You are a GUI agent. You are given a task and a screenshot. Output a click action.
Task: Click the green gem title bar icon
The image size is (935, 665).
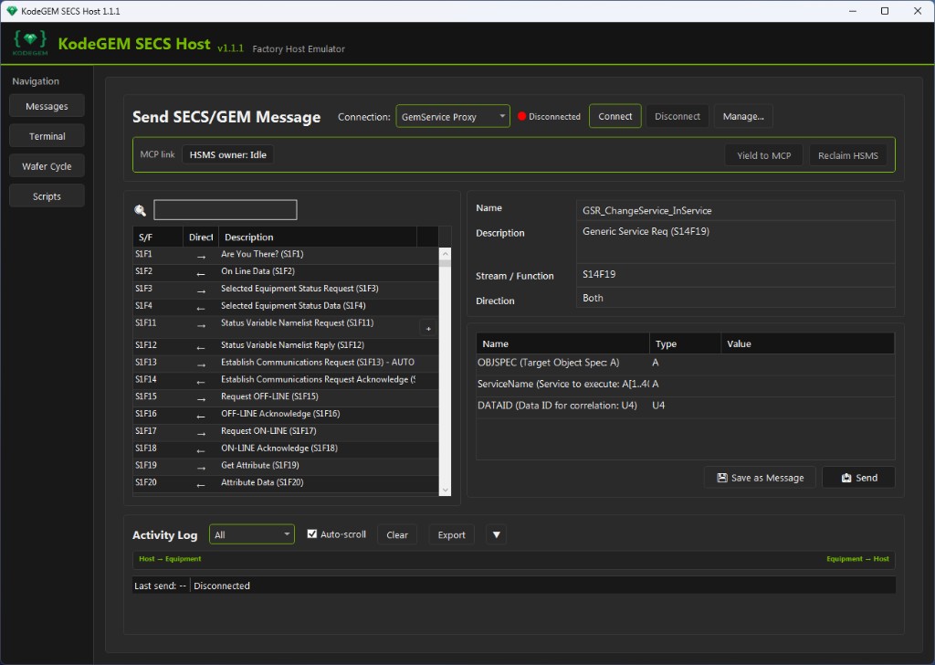pyautogui.click(x=11, y=11)
